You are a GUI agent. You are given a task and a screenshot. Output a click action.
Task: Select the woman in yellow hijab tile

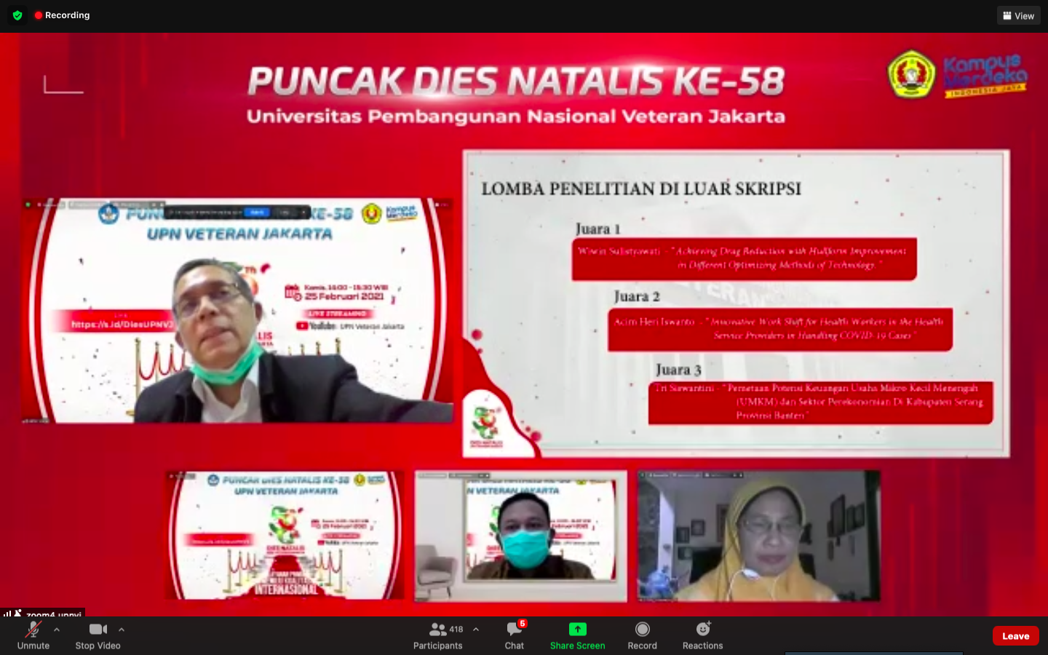click(759, 536)
